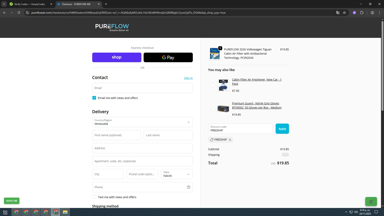Click the FREESHIP tag icon
384x216 pixels.
[212, 140]
